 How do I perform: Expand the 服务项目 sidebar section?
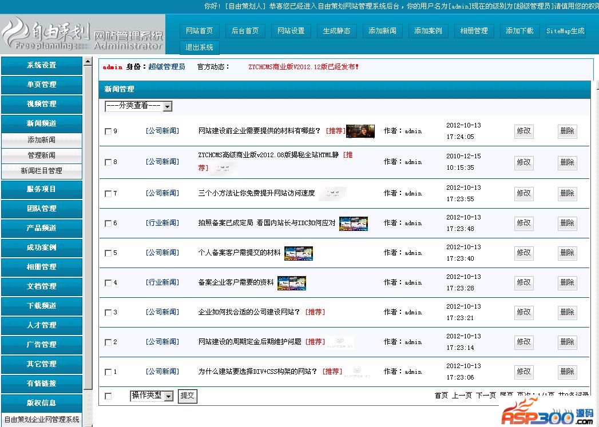(42, 189)
